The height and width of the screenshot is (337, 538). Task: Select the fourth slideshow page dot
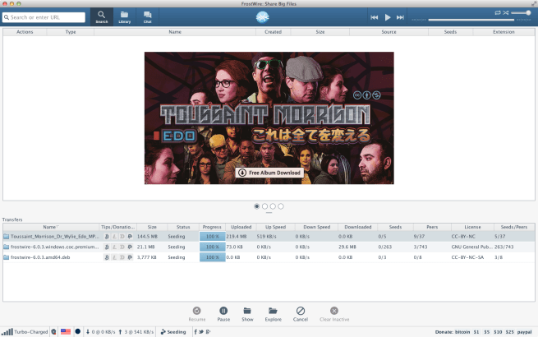tap(281, 206)
